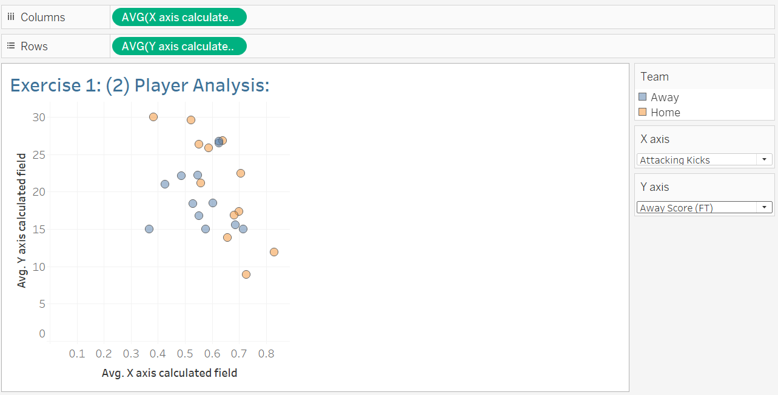Screen dimensions: 778x395
Task: Highlight the Away label in Team legend
Action: pyautogui.click(x=665, y=97)
